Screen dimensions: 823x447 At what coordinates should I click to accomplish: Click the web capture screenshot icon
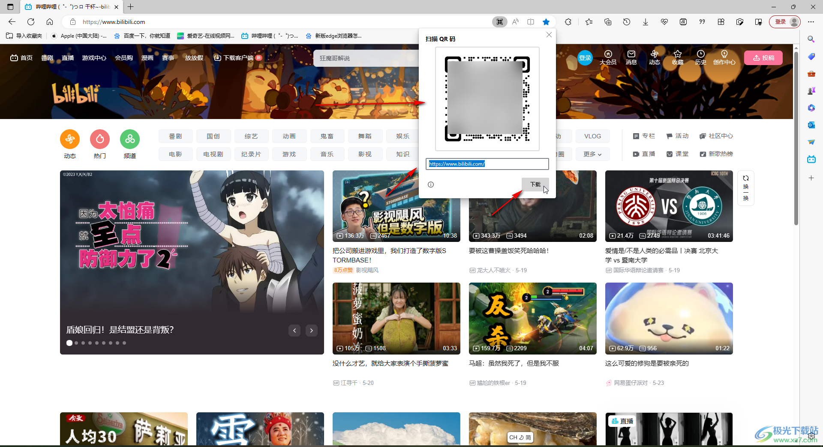pos(740,22)
